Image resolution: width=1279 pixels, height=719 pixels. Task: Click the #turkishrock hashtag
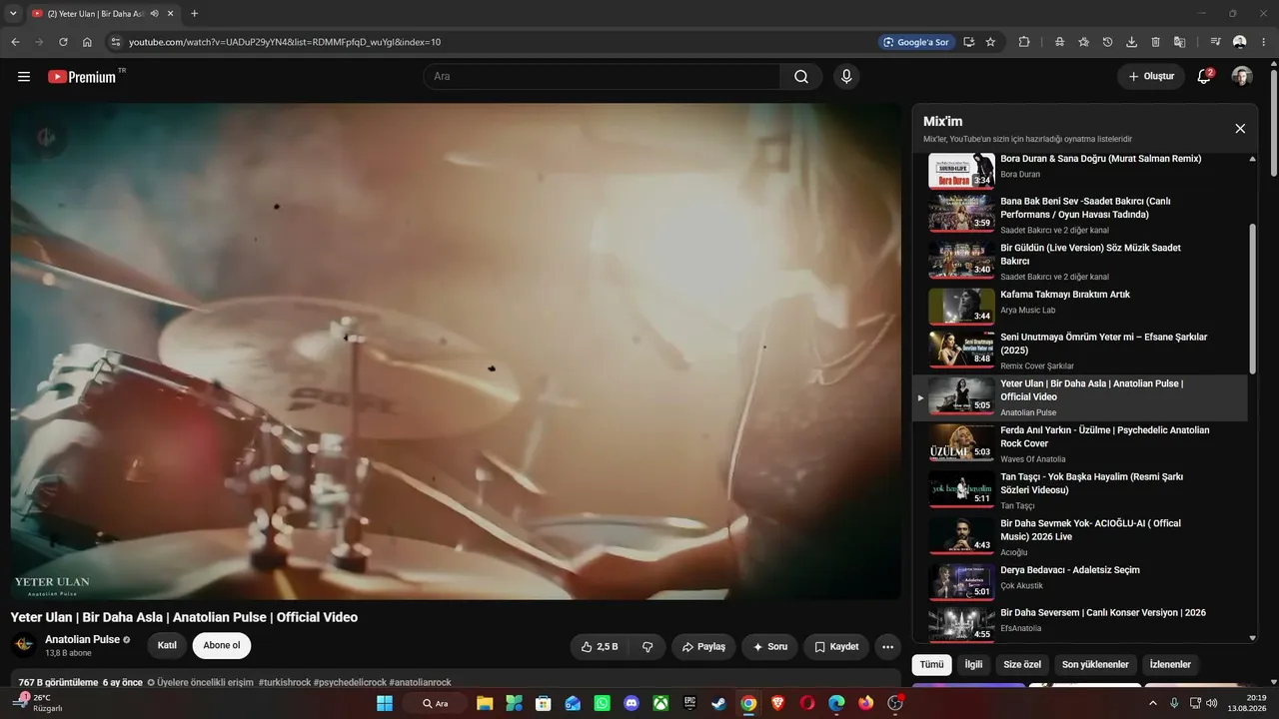coord(285,683)
